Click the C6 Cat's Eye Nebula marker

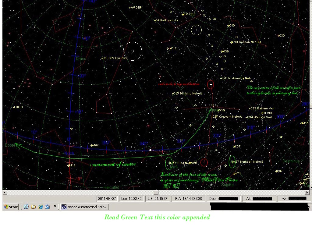click(103, 58)
